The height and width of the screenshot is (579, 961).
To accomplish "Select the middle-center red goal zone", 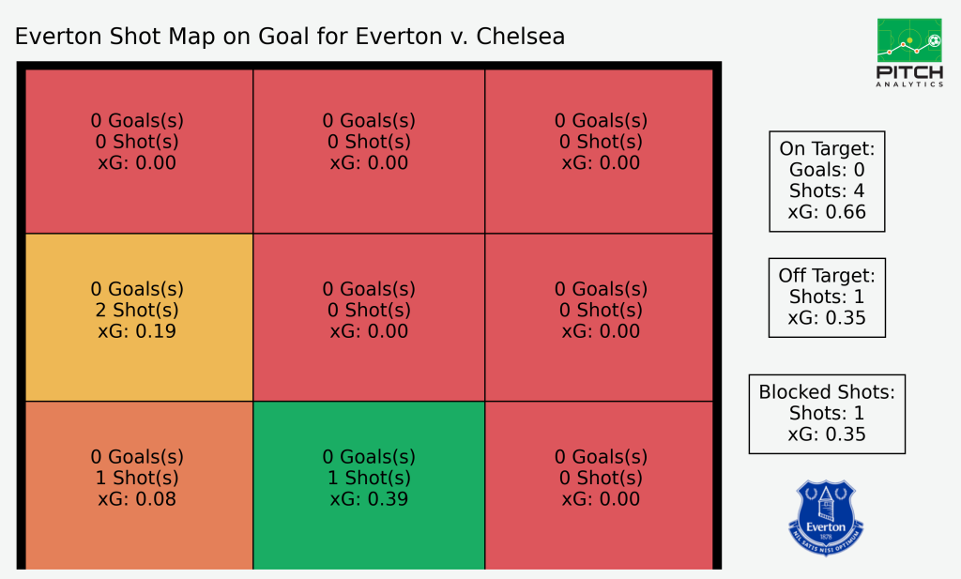I will 369,317.
